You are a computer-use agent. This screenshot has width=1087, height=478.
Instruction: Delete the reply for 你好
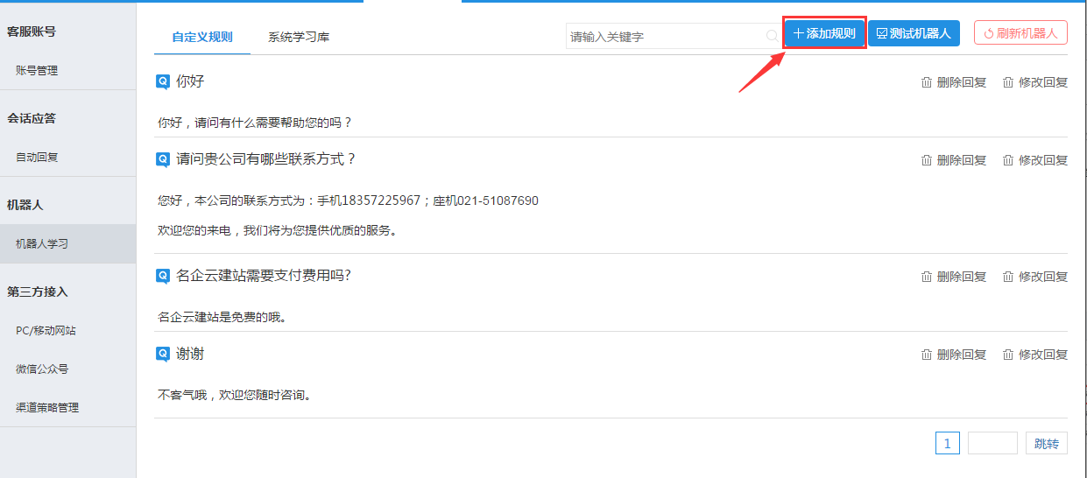953,82
